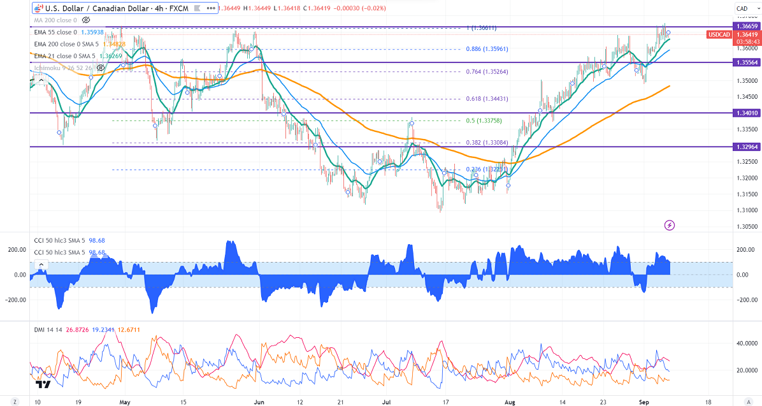Toggle visibility of the Ichimoku indicator

[x=100, y=67]
